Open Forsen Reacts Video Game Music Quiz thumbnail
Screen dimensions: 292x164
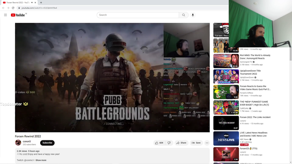[226, 92]
